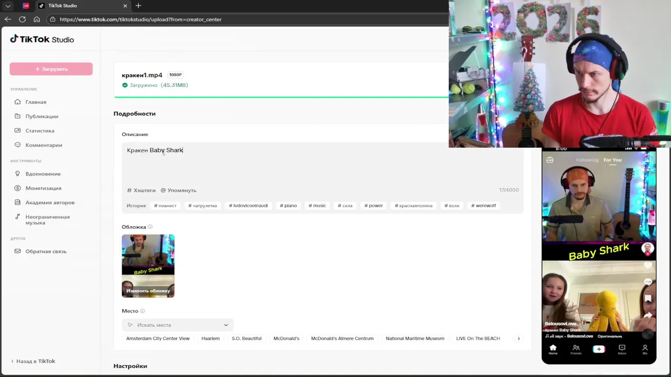Select McDonald's Almere Centrum location
671x377 pixels.
click(x=342, y=339)
